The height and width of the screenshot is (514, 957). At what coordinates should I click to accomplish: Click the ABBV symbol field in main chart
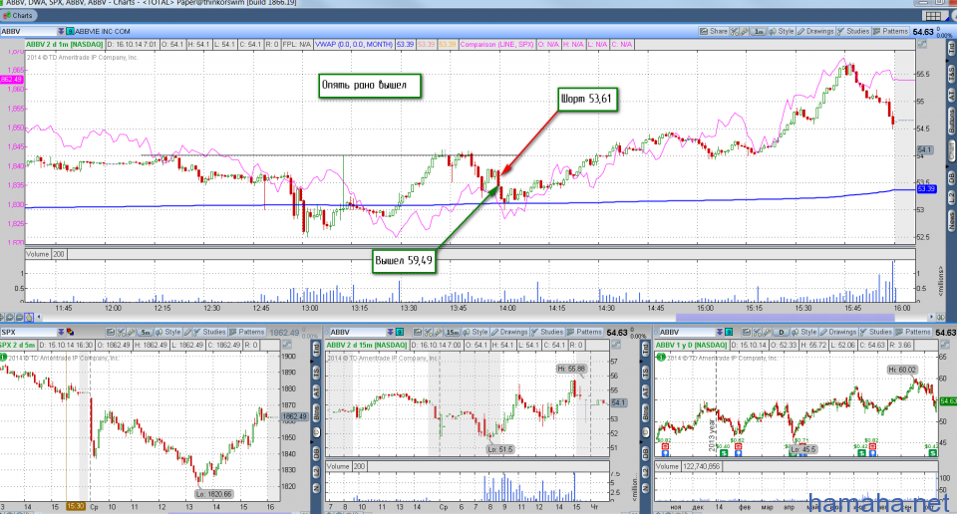click(x=28, y=31)
